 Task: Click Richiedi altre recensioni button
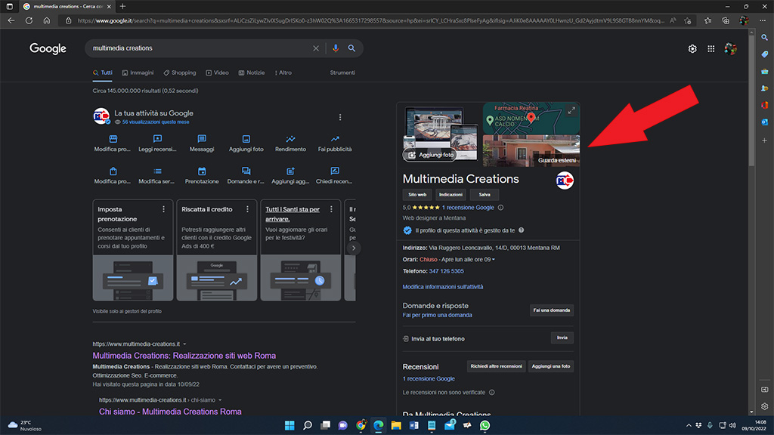click(x=496, y=366)
